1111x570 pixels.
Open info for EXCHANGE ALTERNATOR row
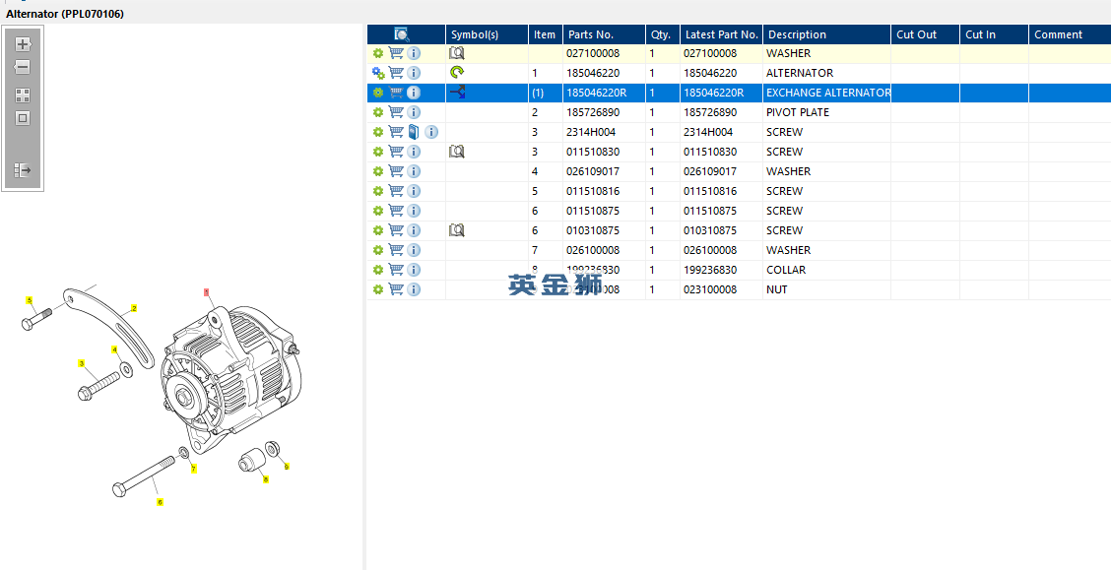(x=414, y=93)
